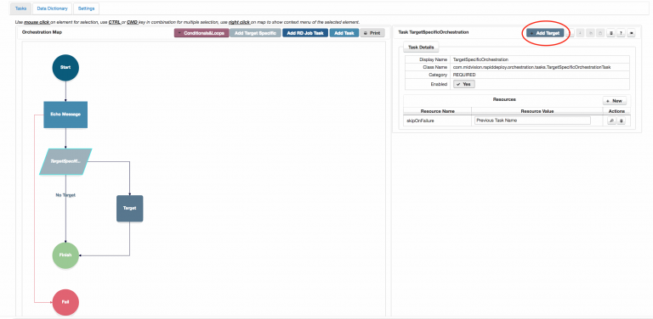This screenshot has width=653, height=319.
Task: Click the Add Task button
Action: coord(344,33)
